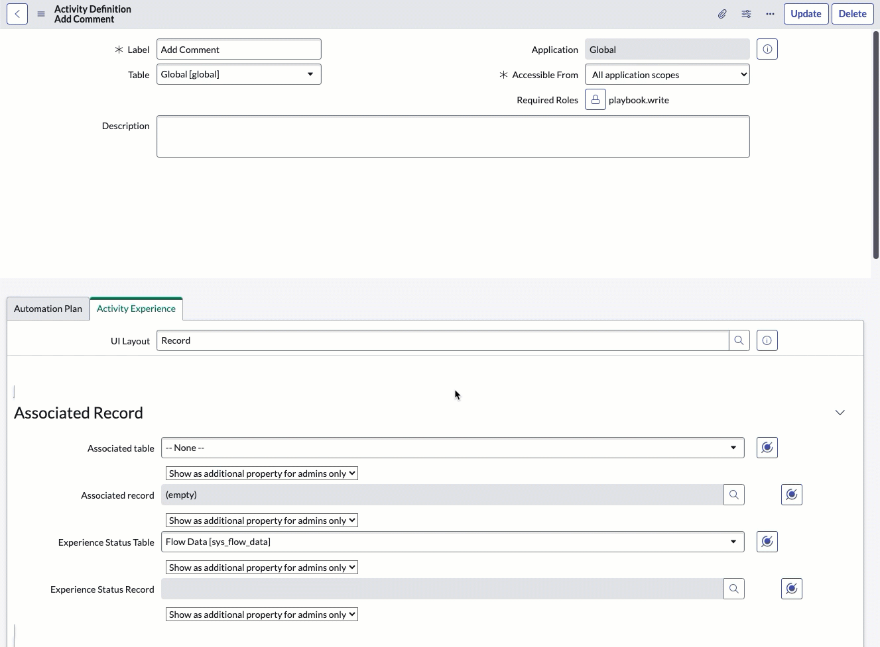The width and height of the screenshot is (880, 647).
Task: Show Application field info icon
Action: [x=767, y=49]
